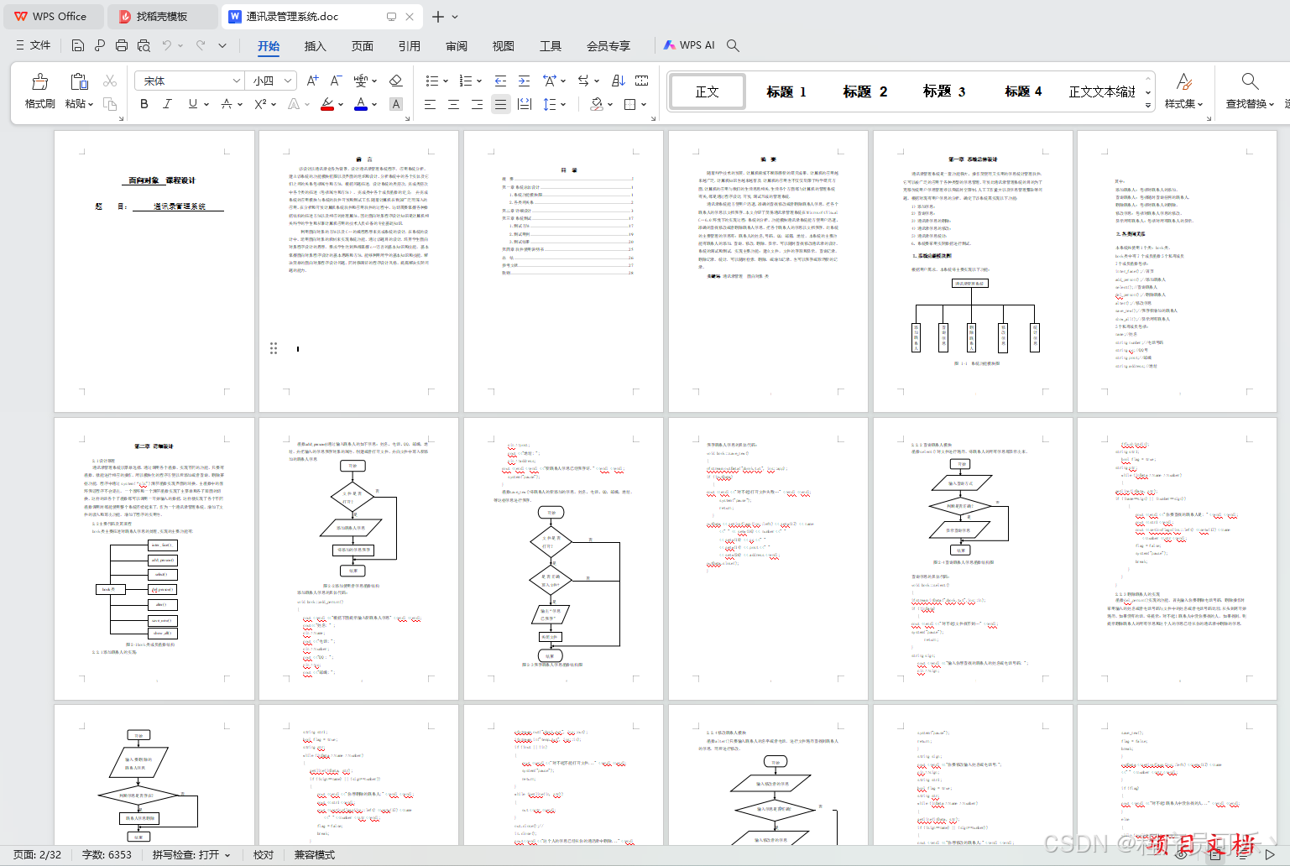Expand the numbered list dropdown arrow
This screenshot has height=866, width=1290.
tap(479, 81)
